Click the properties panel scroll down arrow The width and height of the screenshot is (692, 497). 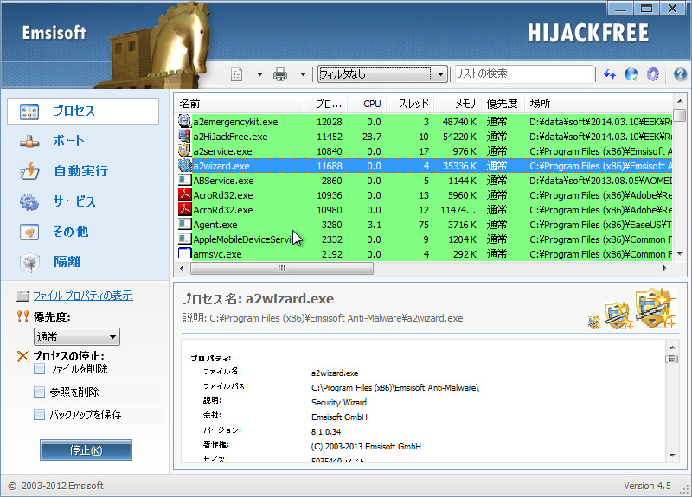[x=672, y=456]
